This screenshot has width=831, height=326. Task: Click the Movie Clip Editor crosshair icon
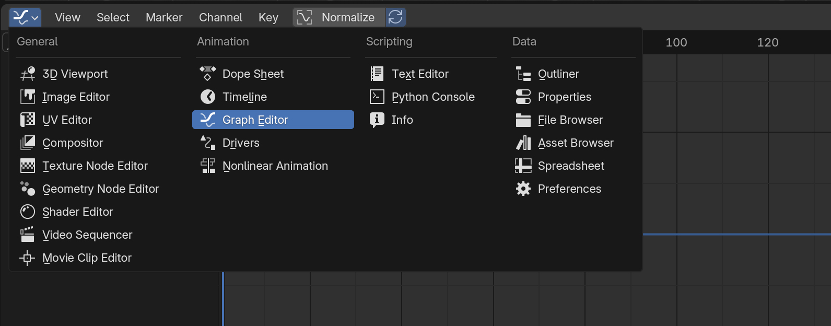(27, 258)
